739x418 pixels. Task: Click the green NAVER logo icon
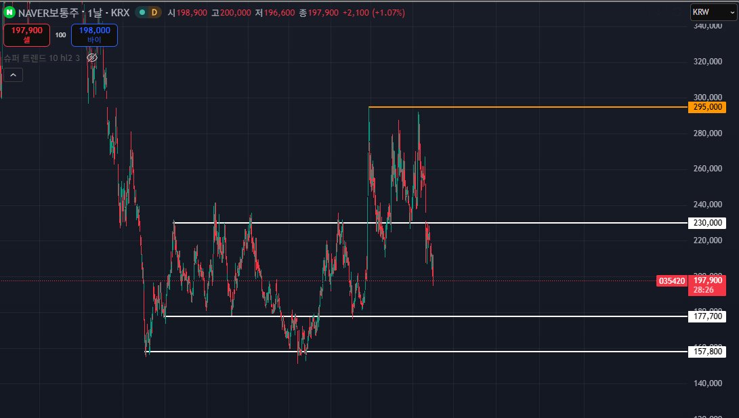click(x=9, y=12)
